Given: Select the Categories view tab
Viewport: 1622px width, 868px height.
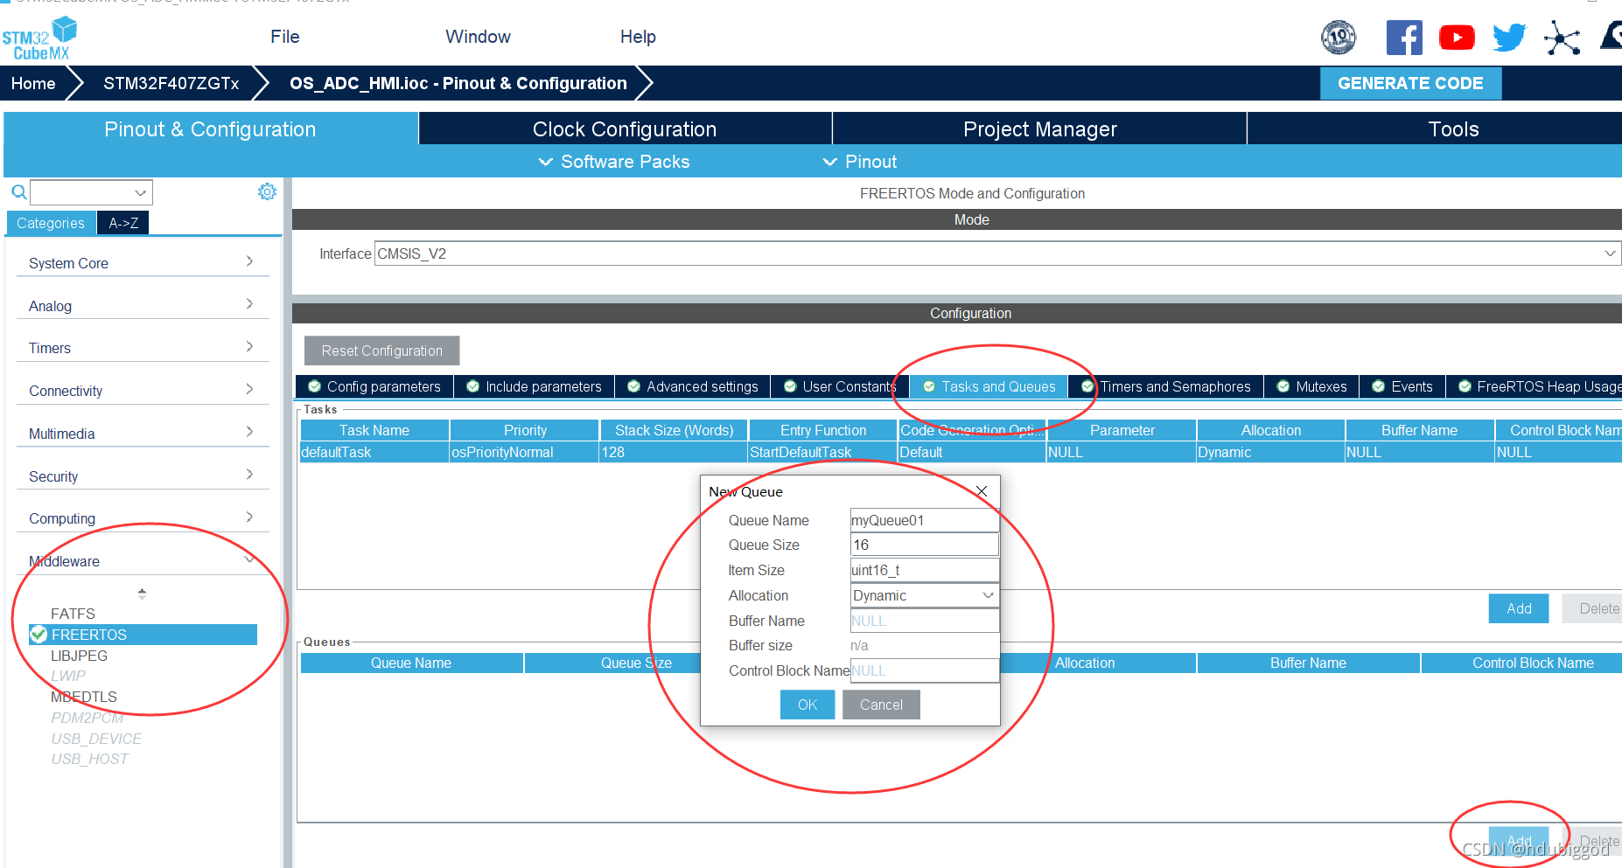Looking at the screenshot, I should point(51,223).
